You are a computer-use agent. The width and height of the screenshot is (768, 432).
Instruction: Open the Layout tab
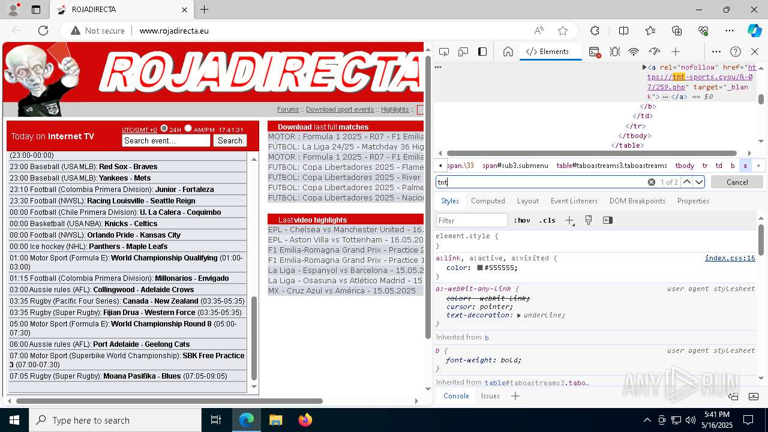[528, 201]
